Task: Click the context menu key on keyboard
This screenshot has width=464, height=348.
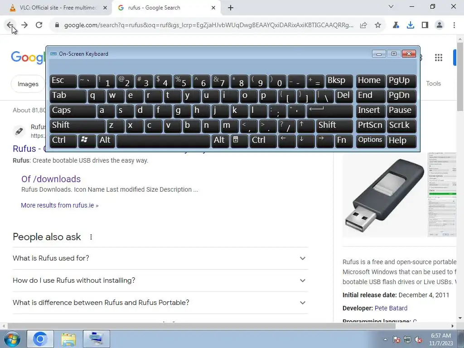Action: point(239,141)
